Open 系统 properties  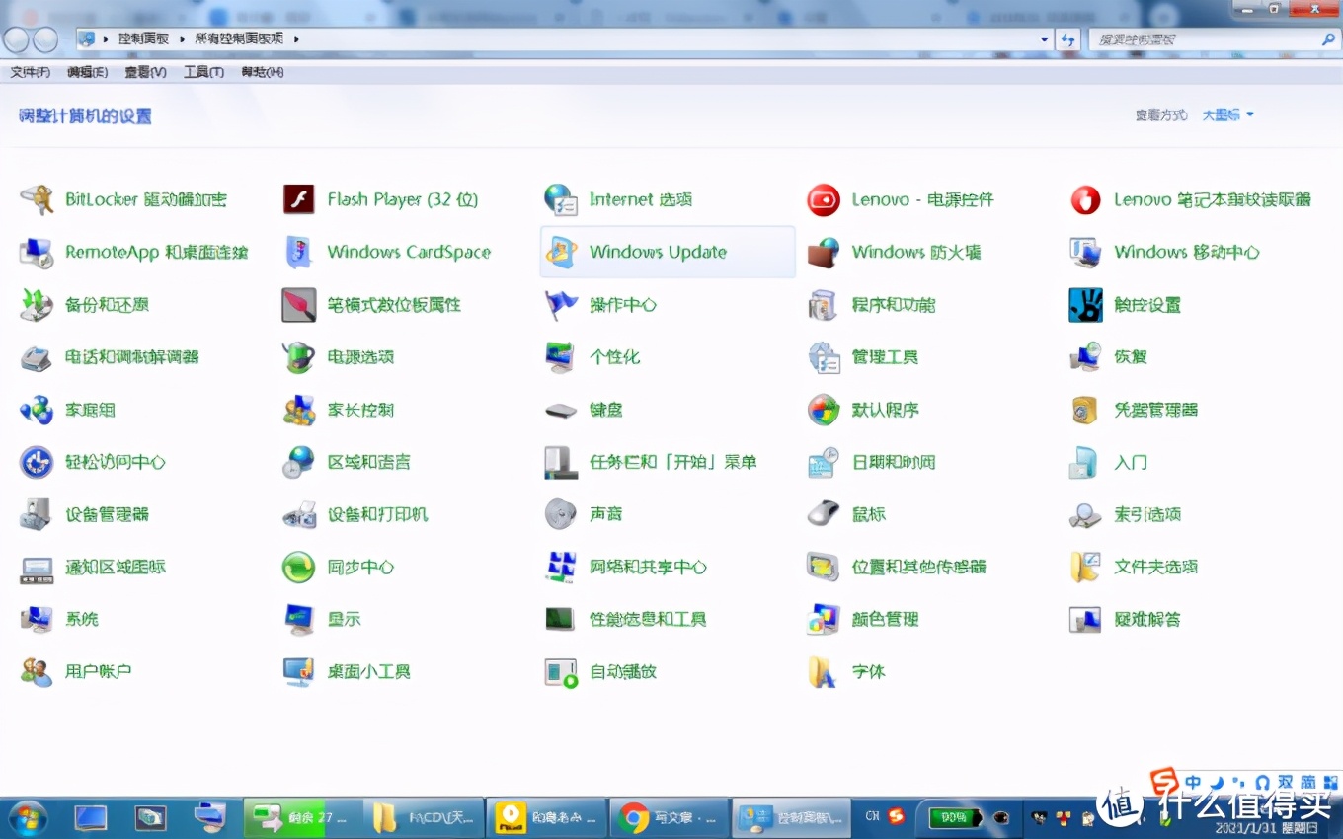[x=81, y=619]
